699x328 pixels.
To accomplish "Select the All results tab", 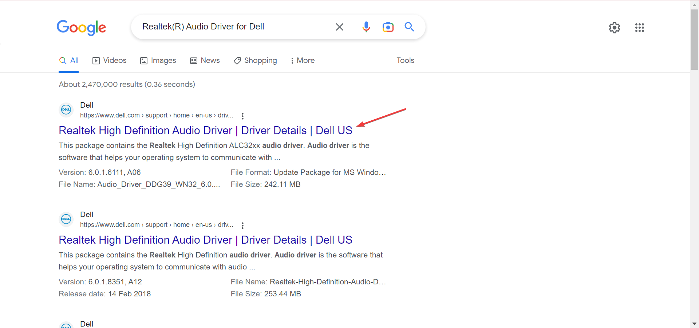I will click(69, 60).
